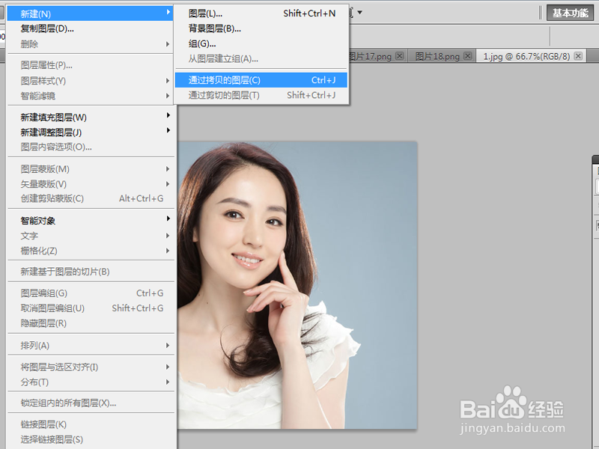The height and width of the screenshot is (449, 599).
Task: Click 通过剪切的图层(T) entry
Action: point(261,95)
